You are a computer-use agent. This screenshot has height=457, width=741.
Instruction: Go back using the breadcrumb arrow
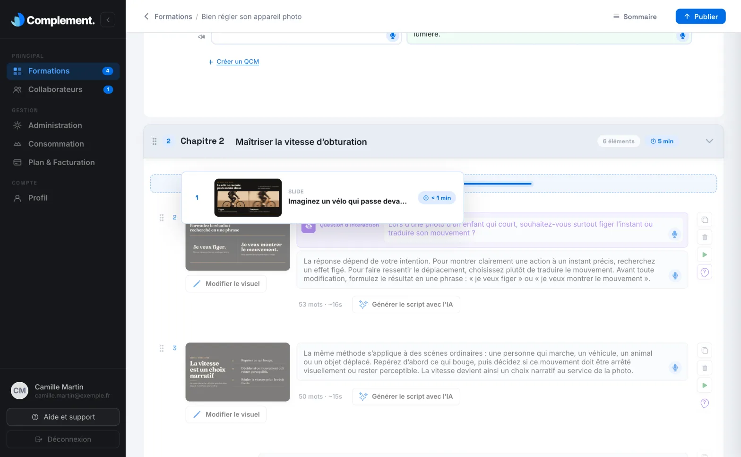(146, 17)
